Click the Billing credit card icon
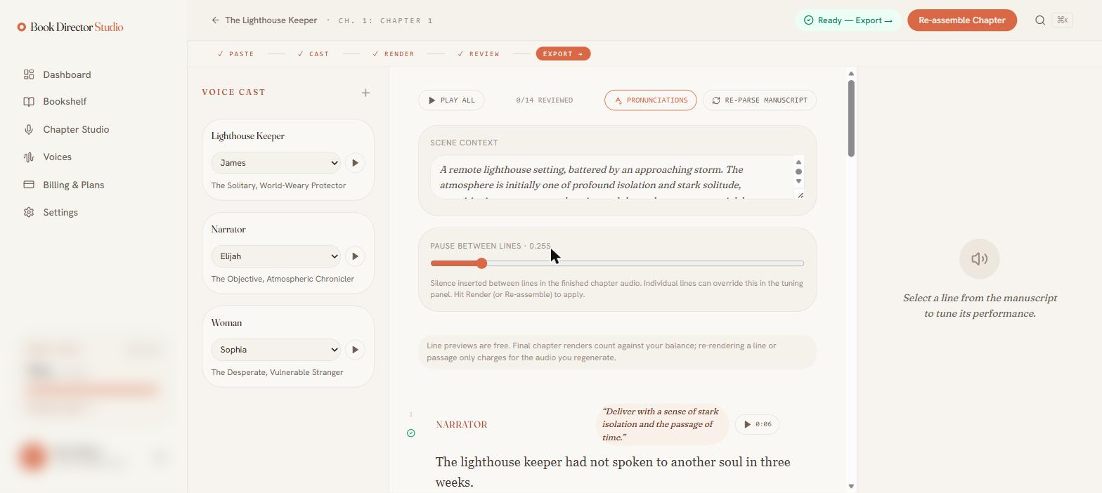Screen dimensions: 1102x493 (x=29, y=185)
